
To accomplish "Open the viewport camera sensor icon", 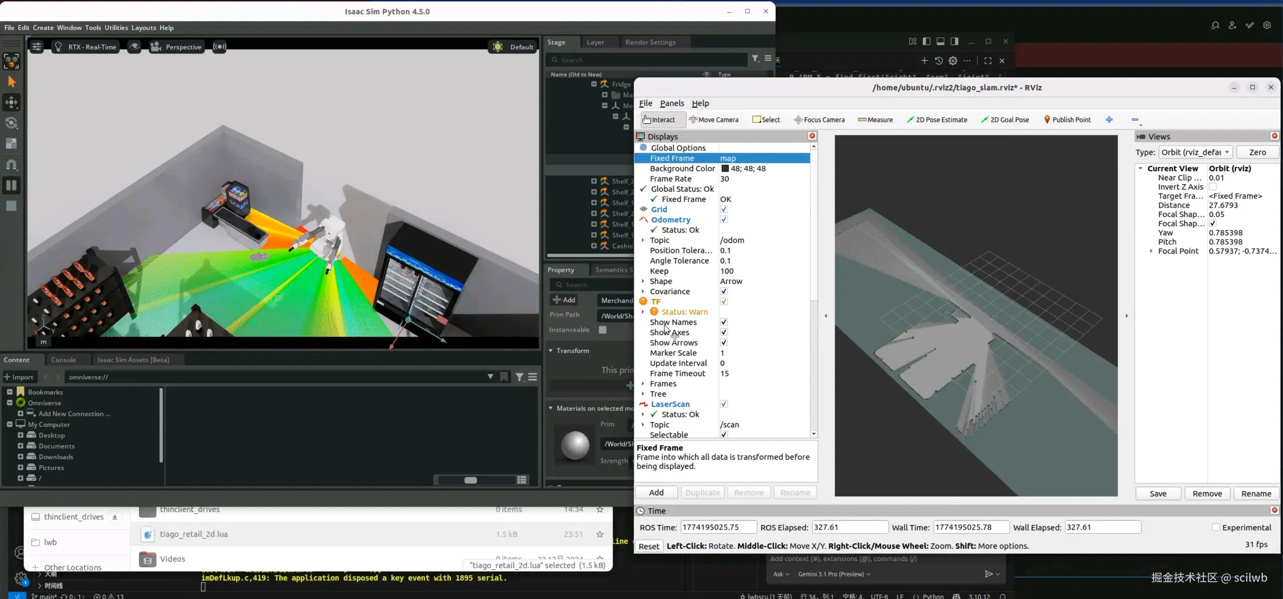I will 220,47.
